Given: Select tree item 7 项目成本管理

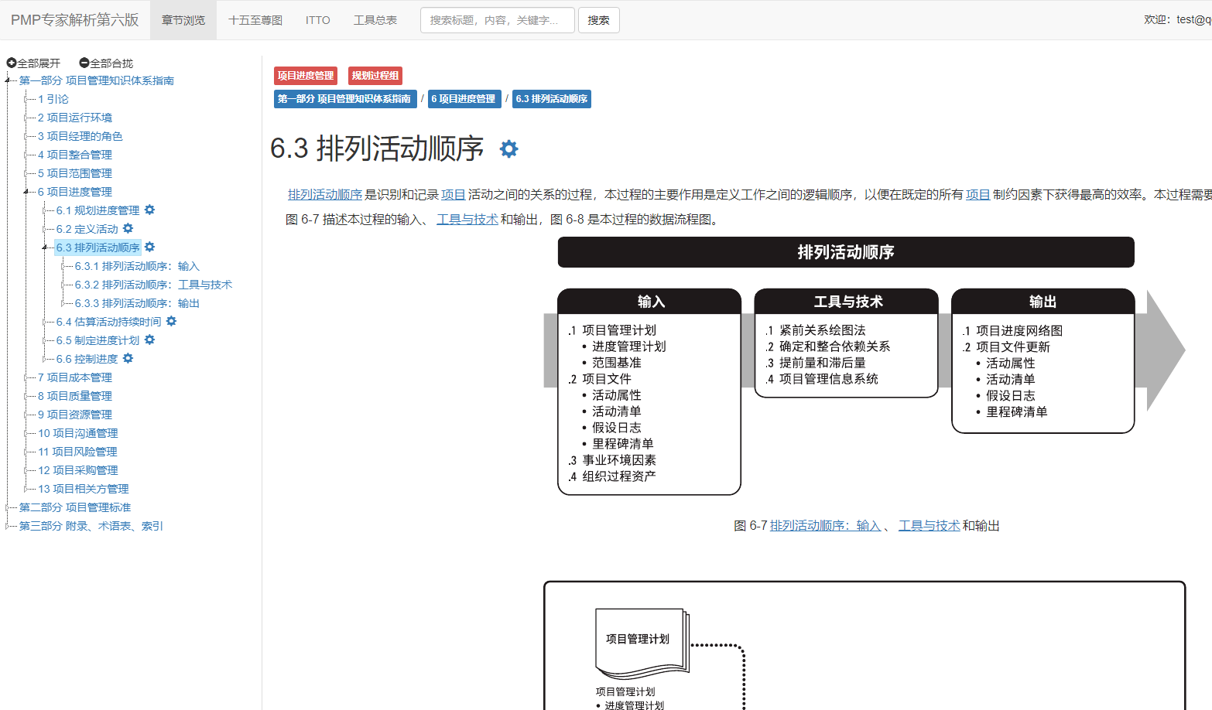Looking at the screenshot, I should [75, 377].
